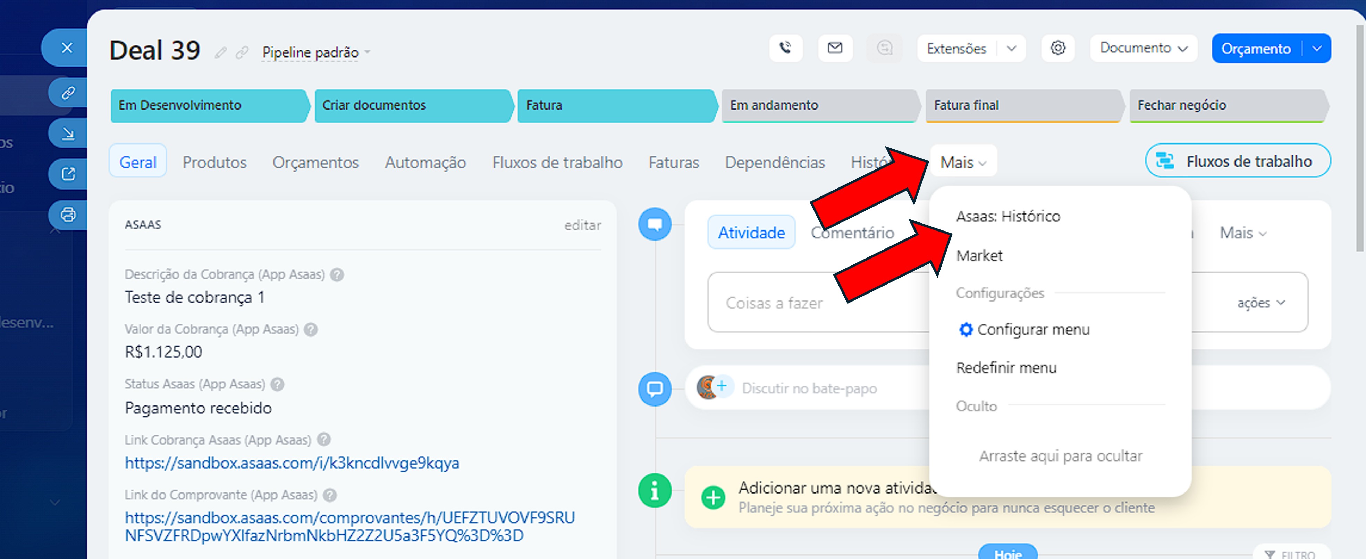The height and width of the screenshot is (559, 1366).
Task: Click the Fluxos de trabalho button
Action: (1237, 161)
